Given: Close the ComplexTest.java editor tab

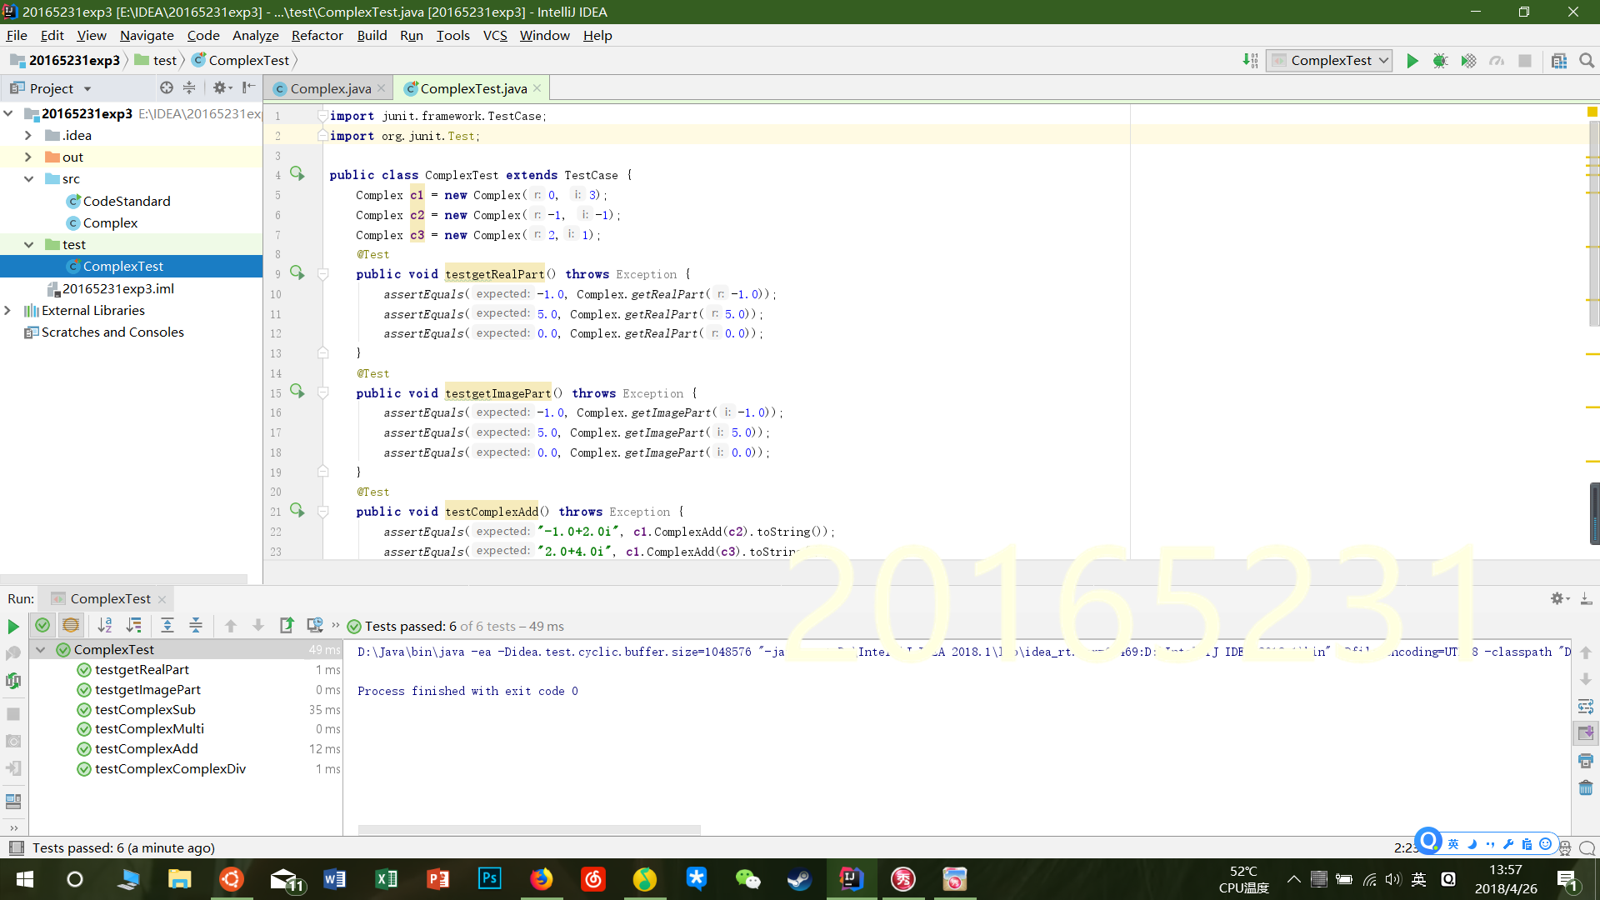Looking at the screenshot, I should 537,88.
